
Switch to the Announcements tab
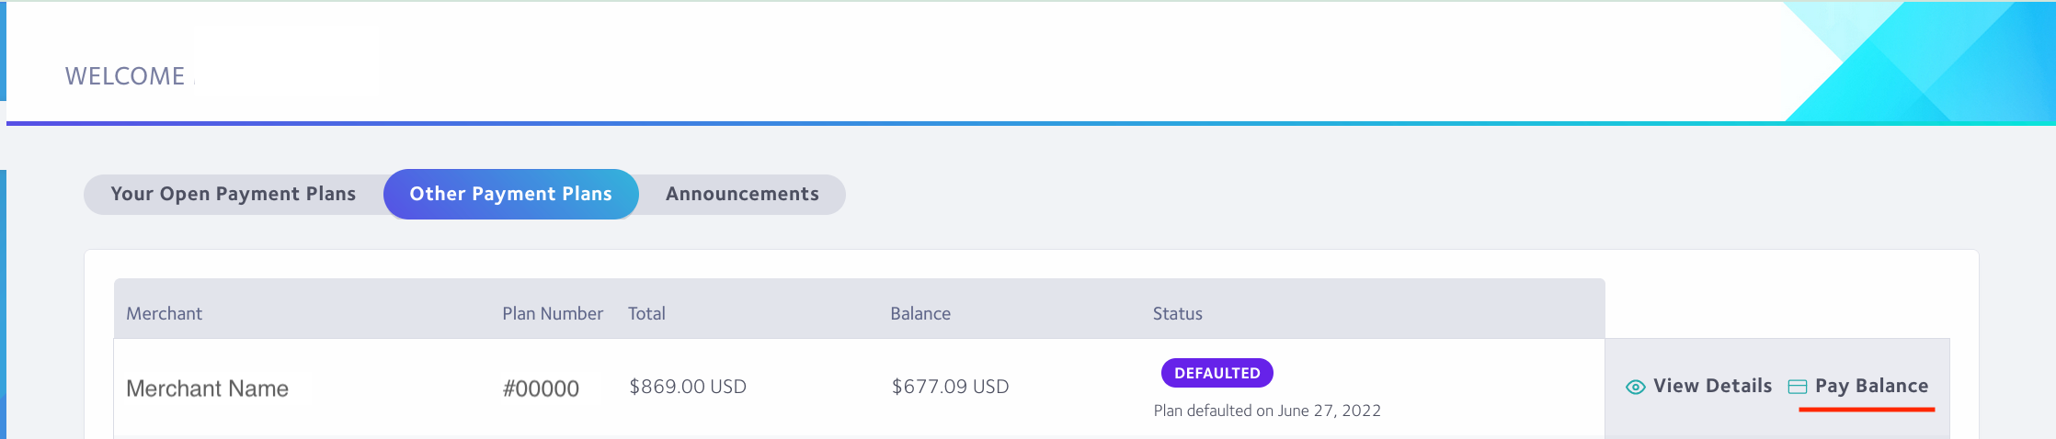pyautogui.click(x=742, y=194)
